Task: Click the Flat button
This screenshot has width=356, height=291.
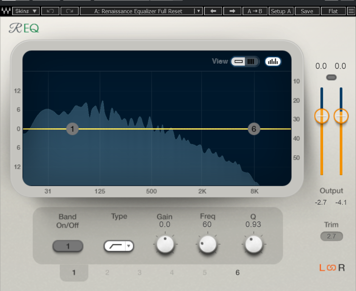Action: (333, 11)
